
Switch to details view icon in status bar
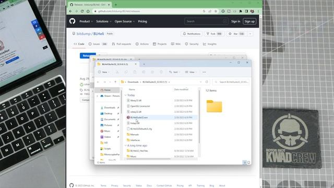(245, 162)
